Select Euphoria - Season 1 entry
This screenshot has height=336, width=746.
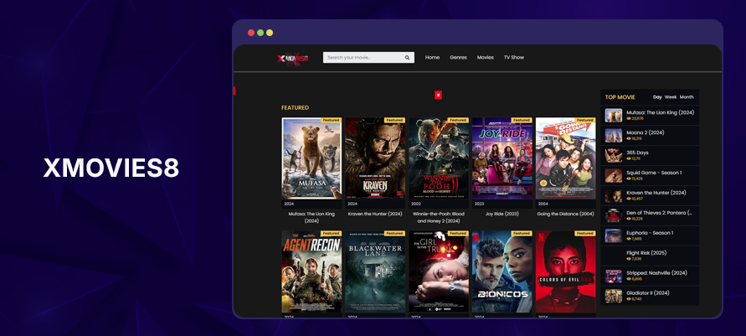[x=650, y=235]
